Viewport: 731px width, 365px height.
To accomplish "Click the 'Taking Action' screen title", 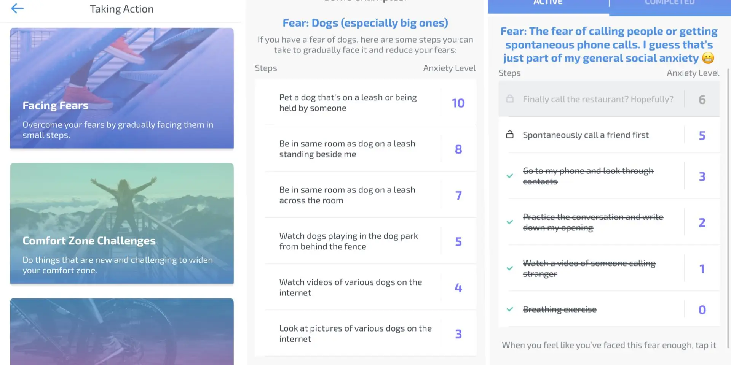I will (x=122, y=9).
